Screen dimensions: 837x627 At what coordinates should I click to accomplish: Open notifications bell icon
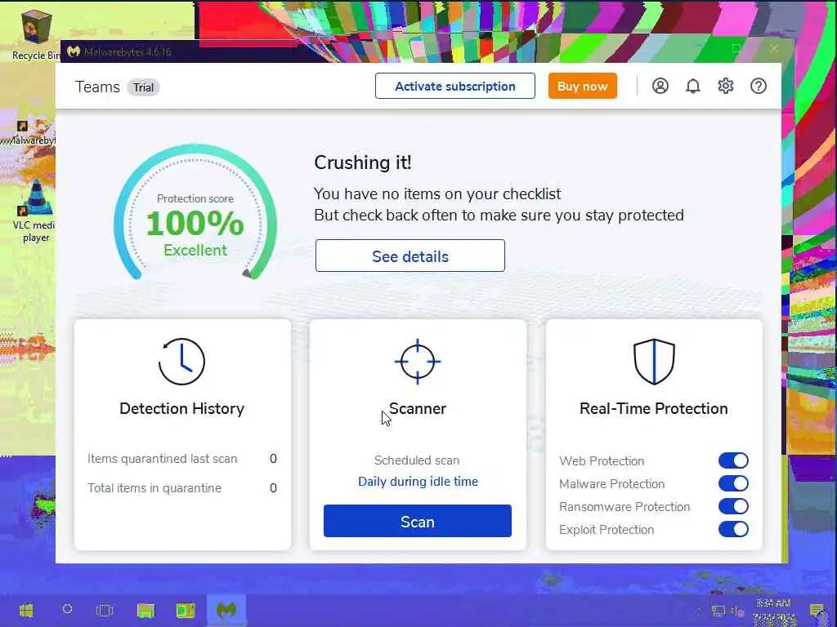pyautogui.click(x=693, y=86)
